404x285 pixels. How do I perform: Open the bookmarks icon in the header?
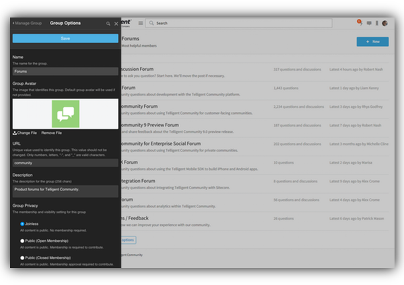click(x=377, y=23)
